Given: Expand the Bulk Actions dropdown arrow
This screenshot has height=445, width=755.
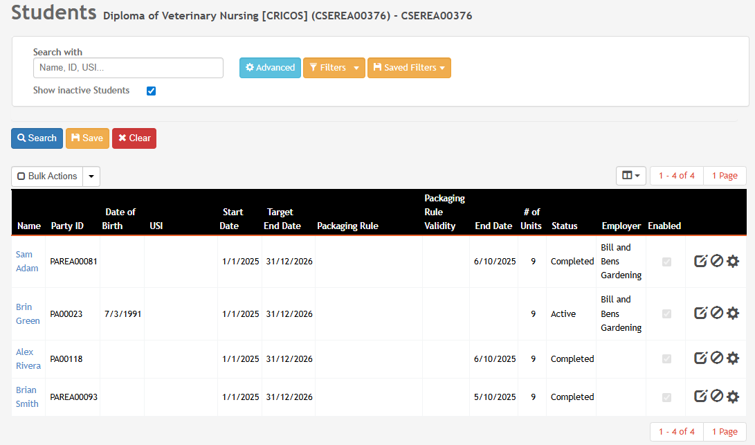Looking at the screenshot, I should click(91, 176).
